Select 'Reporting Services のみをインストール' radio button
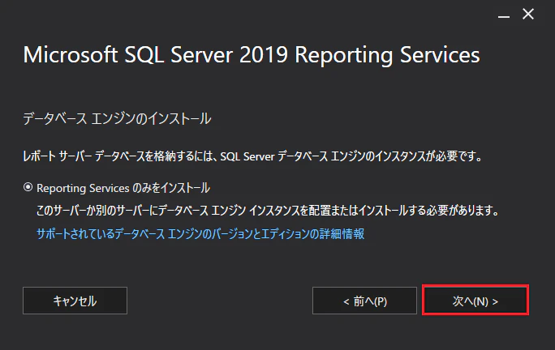555x350 pixels. [x=28, y=187]
